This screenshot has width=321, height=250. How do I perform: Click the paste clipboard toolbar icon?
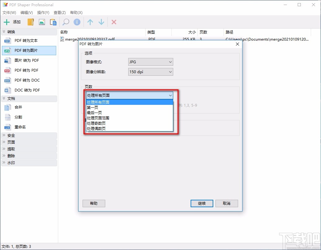point(53,22)
